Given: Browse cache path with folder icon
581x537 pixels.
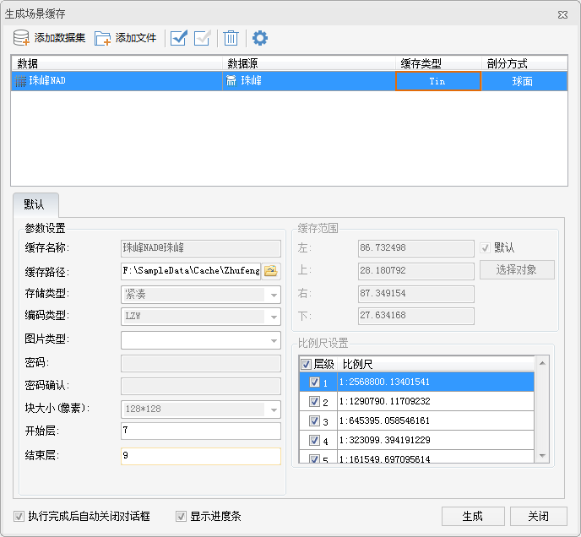Looking at the screenshot, I should 271,271.
